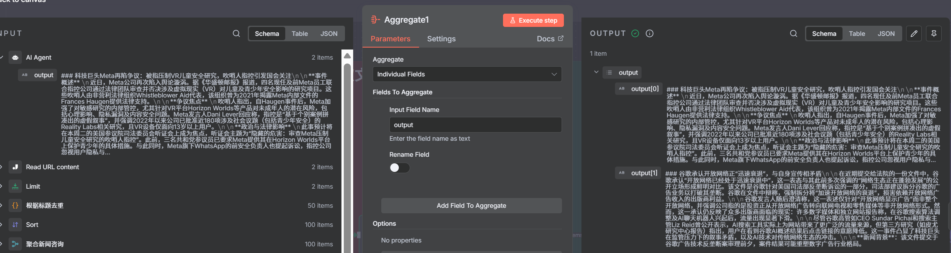Click the AI Agent robot icon

pos(15,57)
